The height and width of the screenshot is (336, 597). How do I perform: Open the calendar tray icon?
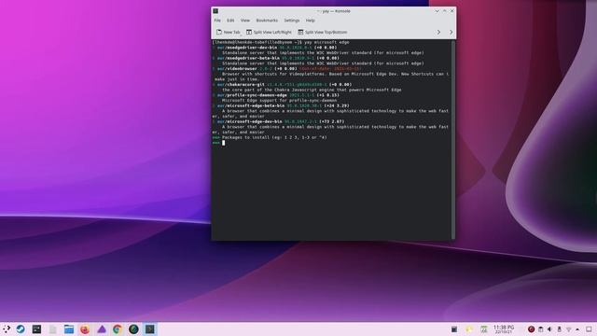pyautogui.click(x=484, y=329)
